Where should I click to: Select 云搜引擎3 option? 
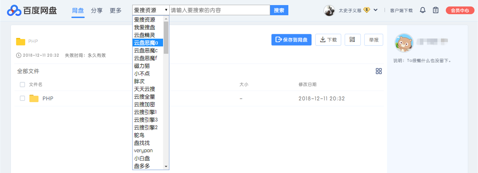(x=148, y=120)
